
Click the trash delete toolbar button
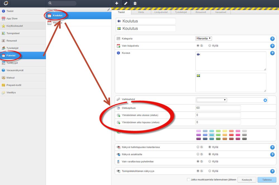click(x=135, y=3)
